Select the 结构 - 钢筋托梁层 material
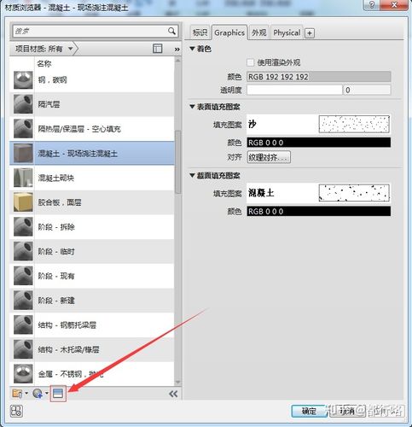This screenshot has height=427, width=412. (x=92, y=325)
